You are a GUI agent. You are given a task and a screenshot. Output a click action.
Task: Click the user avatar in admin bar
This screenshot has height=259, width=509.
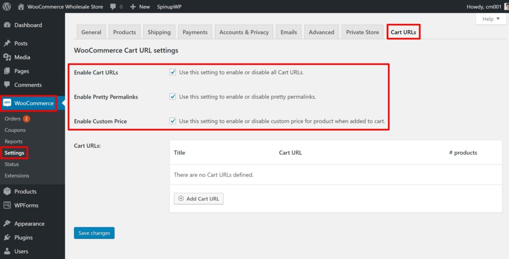(507, 6)
